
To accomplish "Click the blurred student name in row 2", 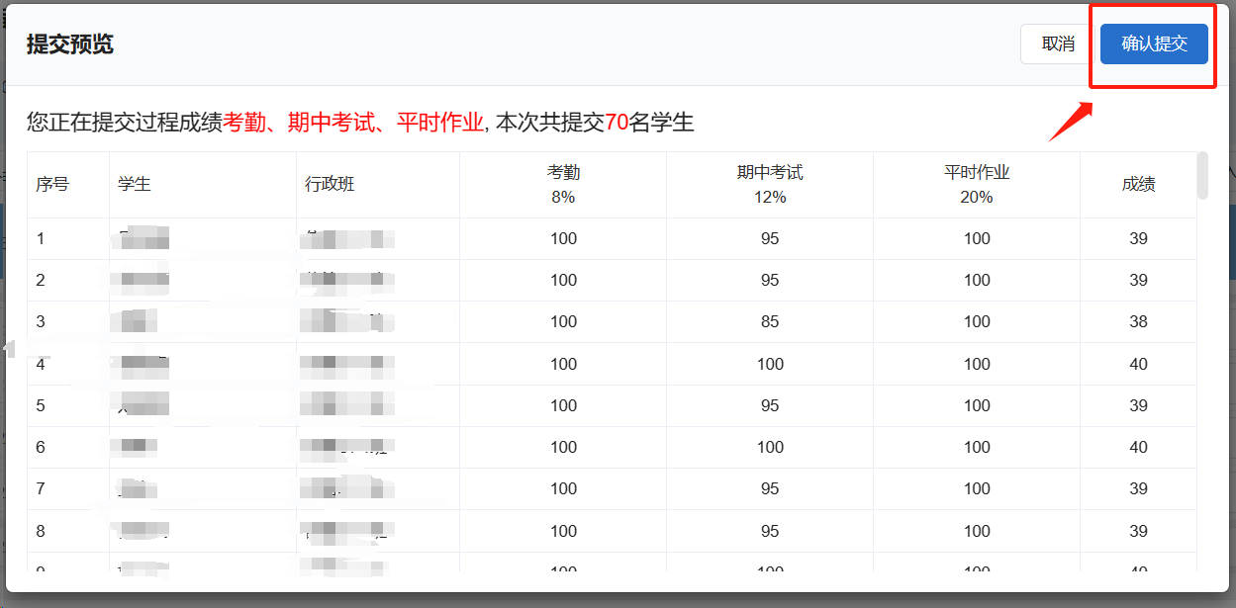I will click(x=144, y=281).
